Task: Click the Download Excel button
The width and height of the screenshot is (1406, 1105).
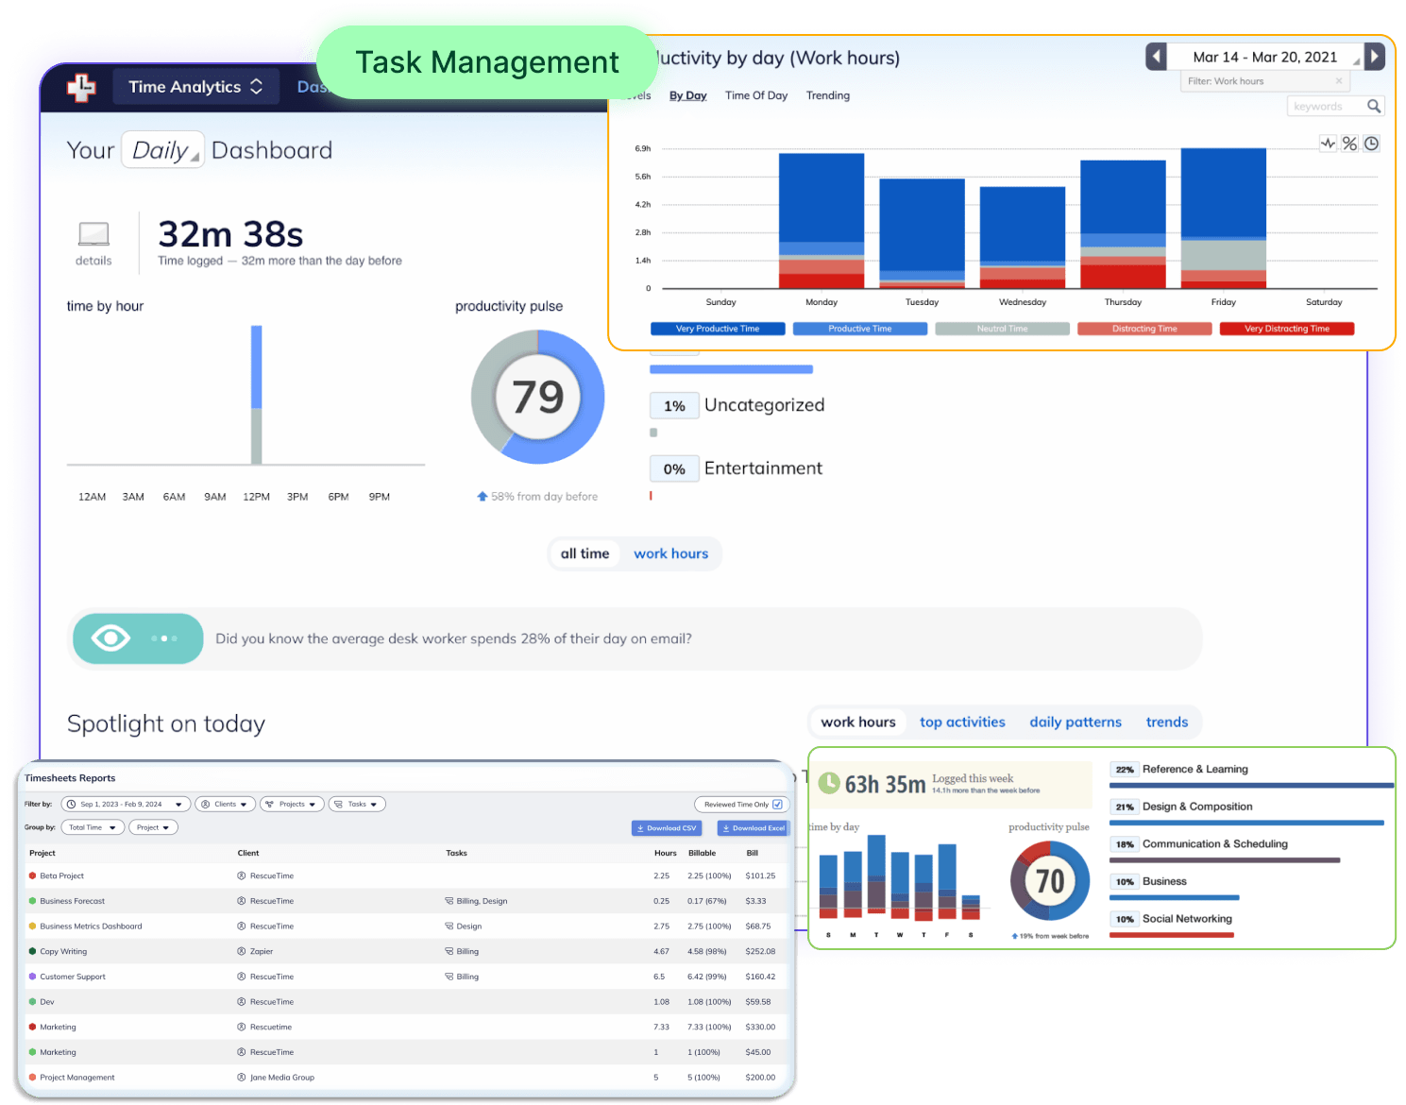Action: click(754, 828)
